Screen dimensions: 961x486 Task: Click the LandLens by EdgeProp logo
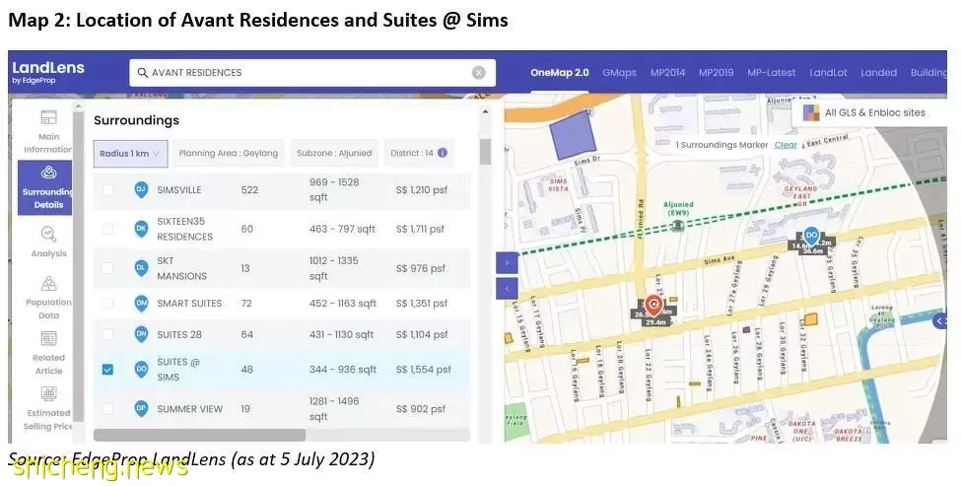click(48, 72)
